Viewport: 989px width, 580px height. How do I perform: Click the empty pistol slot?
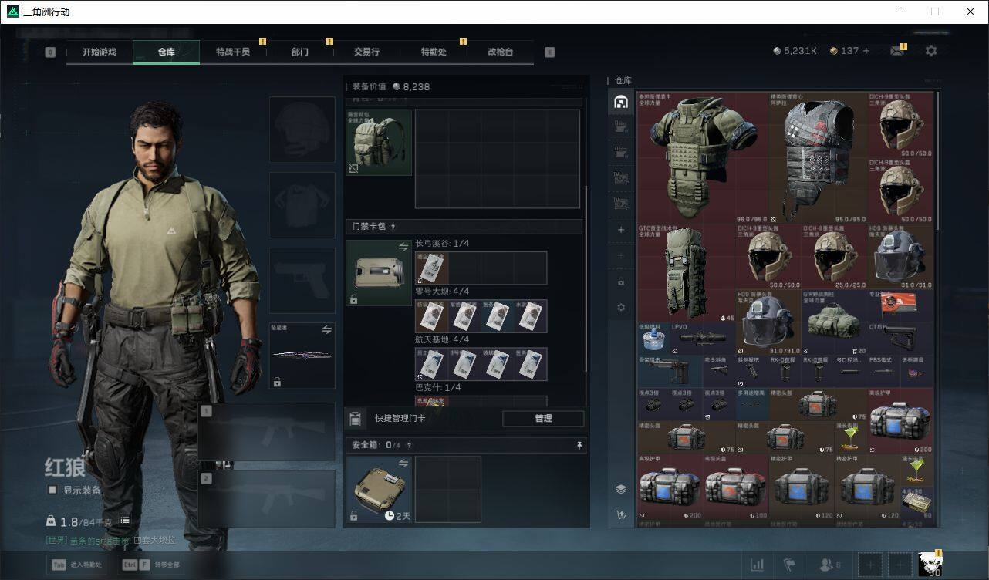[x=302, y=281]
